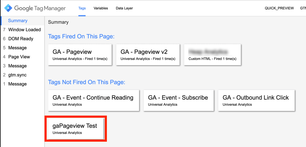Click the Tags Fired On This Page heading
This screenshot has height=147, width=306.
click(81, 36)
